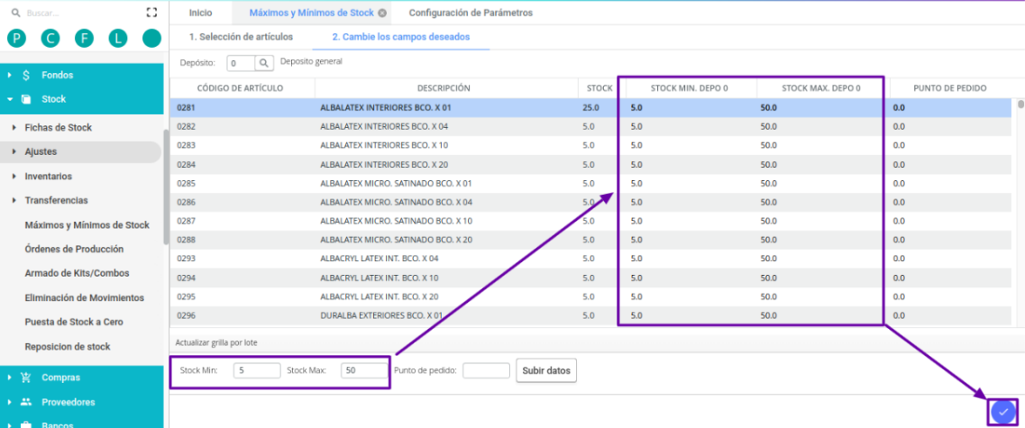
Task: Click the grid vertical scrollbar thumb
Action: pyautogui.click(x=1020, y=104)
